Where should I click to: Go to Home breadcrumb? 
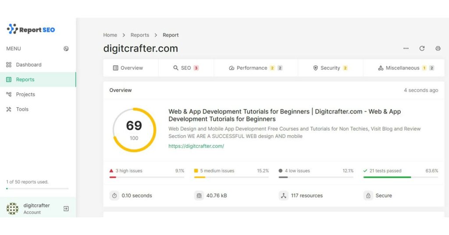click(110, 35)
